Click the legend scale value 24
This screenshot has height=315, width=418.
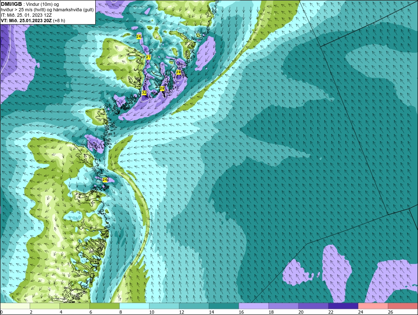pos(361,312)
